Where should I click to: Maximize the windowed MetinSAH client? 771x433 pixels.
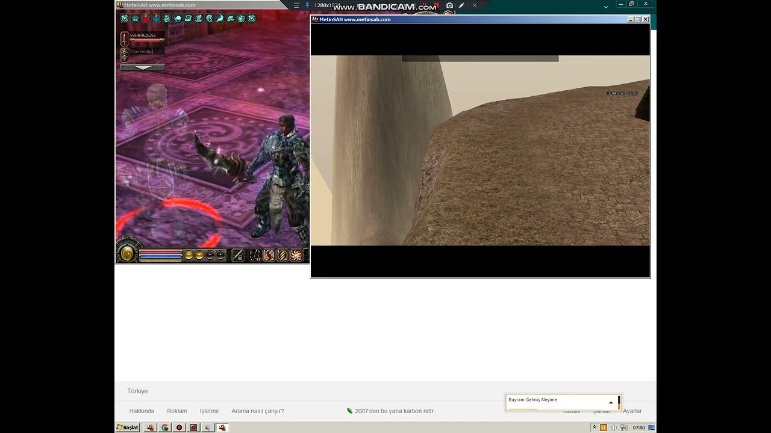[638, 19]
